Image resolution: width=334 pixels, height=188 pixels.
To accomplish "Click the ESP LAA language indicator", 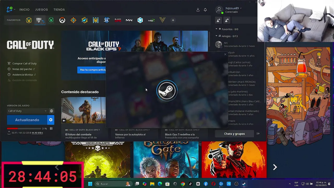I will pyautogui.click(x=296, y=184).
